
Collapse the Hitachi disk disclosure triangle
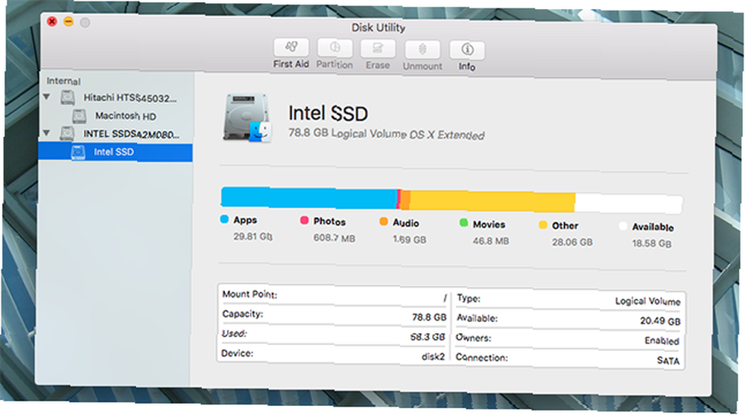(x=46, y=97)
